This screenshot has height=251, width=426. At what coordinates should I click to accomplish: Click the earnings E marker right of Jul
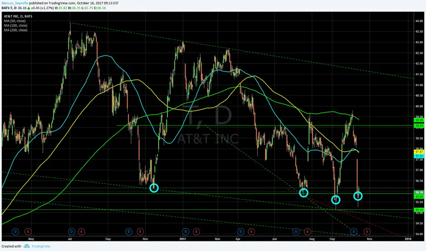click(81, 231)
